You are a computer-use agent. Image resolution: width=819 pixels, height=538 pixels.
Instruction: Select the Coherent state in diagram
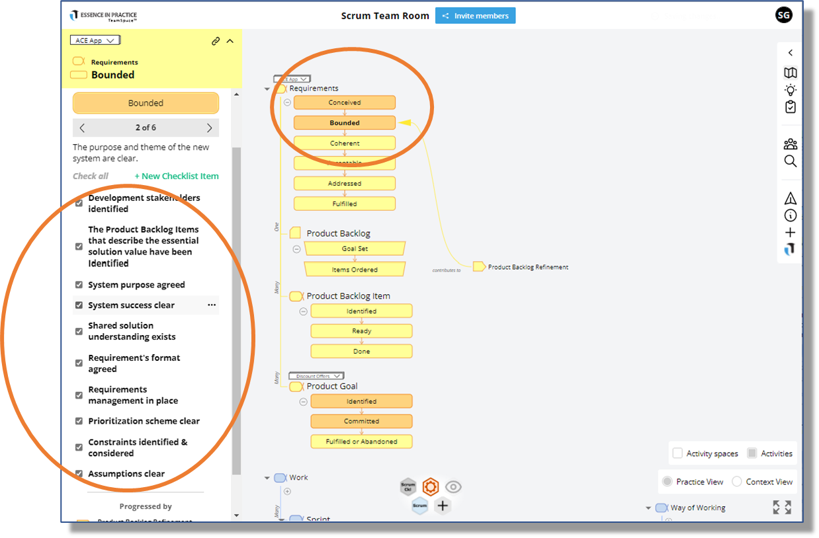345,143
